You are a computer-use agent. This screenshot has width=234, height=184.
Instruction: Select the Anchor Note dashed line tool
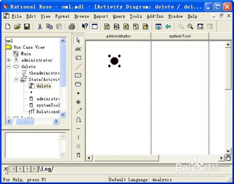78,67
